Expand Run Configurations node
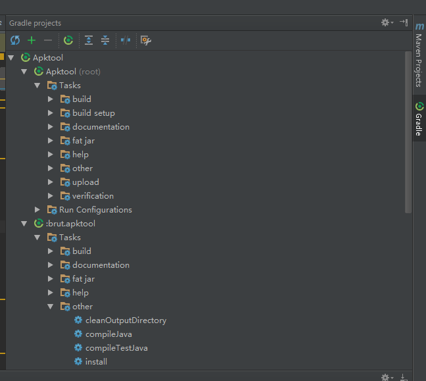Image resolution: width=426 pixels, height=381 pixels. coord(37,210)
